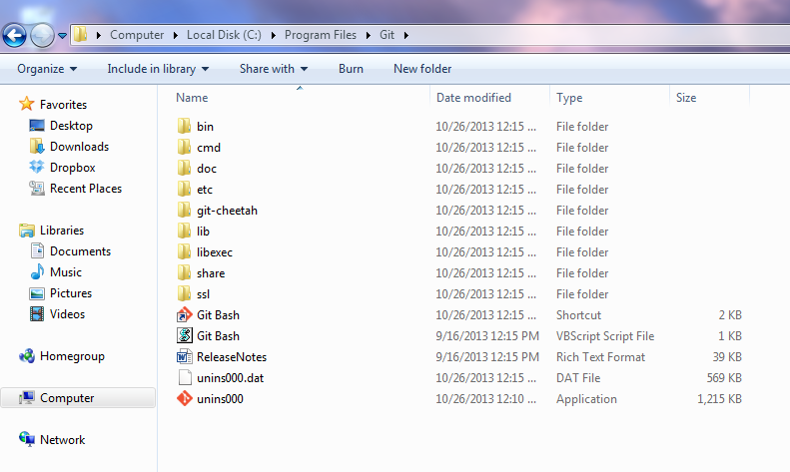Expand the Include in library dropdown
790x472 pixels.
coord(158,69)
